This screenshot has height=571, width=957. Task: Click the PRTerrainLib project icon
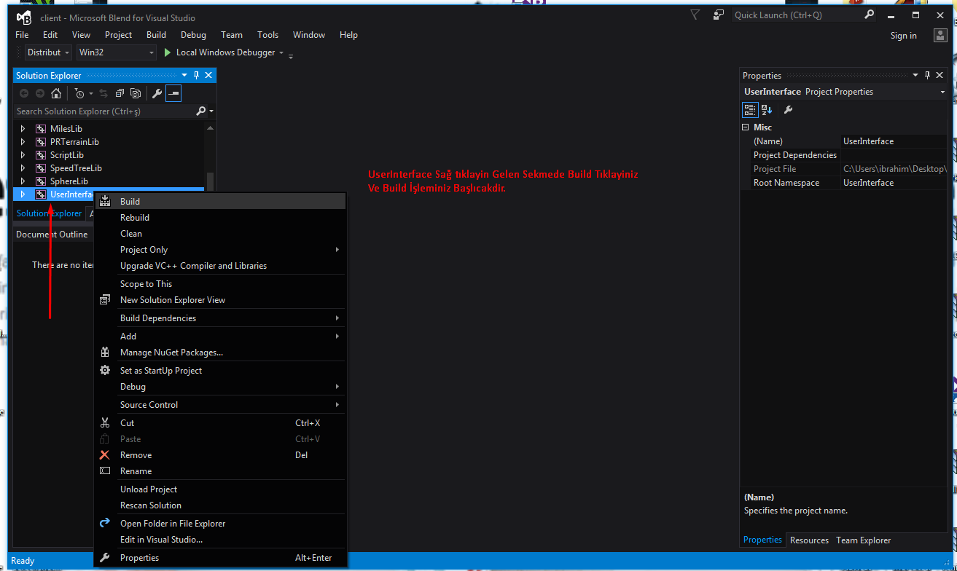pyautogui.click(x=41, y=142)
